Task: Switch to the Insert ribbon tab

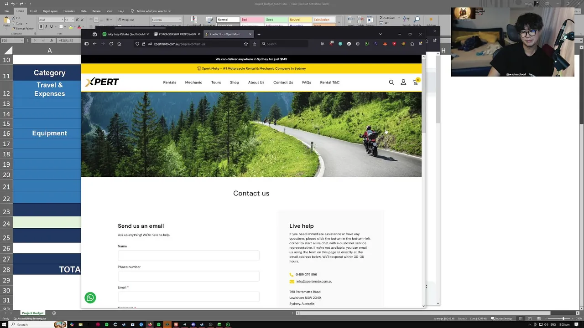Action: (x=33, y=11)
